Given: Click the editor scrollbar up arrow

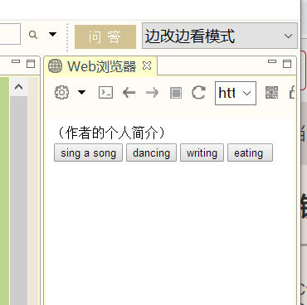Looking at the screenshot, I should click(x=19, y=87).
